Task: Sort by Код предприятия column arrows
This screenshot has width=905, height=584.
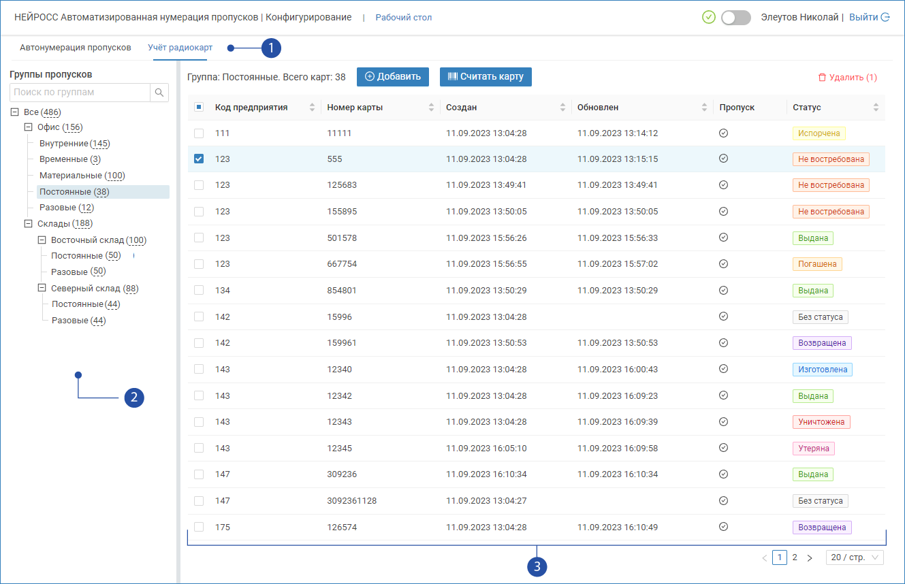Action: [313, 108]
